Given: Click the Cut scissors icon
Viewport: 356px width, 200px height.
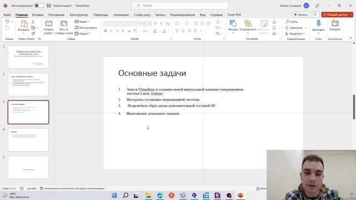Looking at the screenshot, I should [x=33, y=22].
